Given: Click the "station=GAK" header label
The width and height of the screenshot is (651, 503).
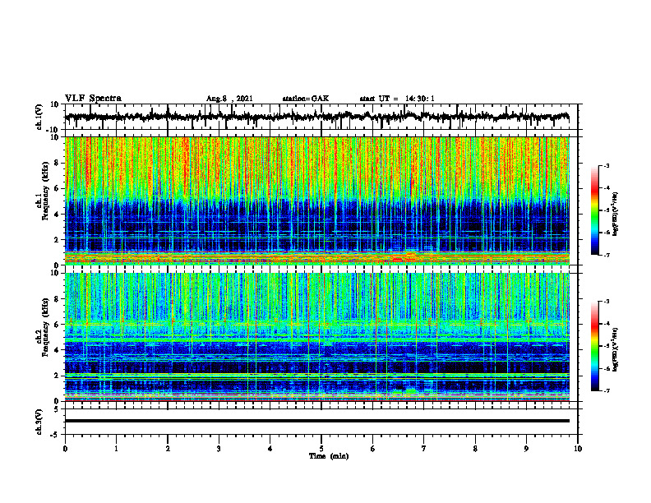Looking at the screenshot, I should (306, 99).
